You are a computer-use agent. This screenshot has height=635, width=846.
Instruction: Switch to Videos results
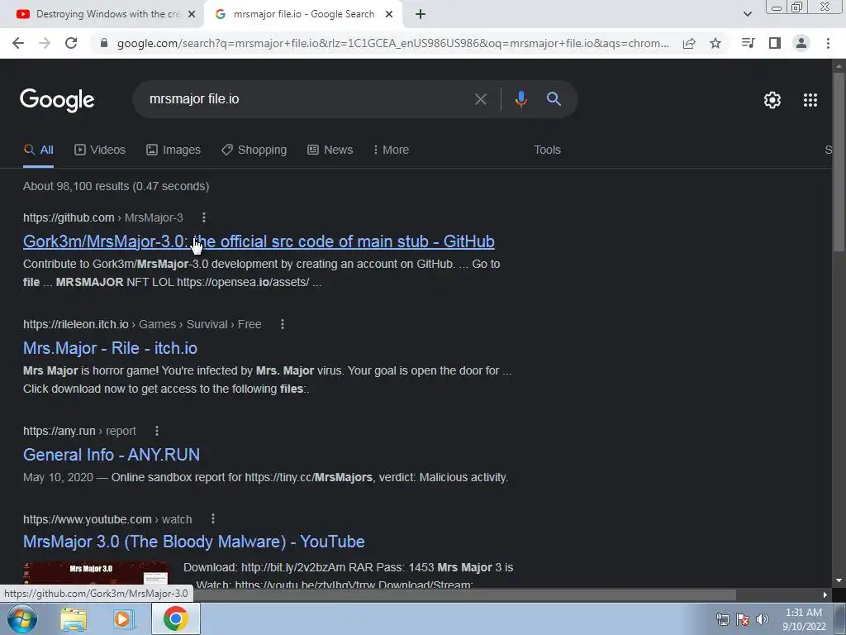[100, 150]
